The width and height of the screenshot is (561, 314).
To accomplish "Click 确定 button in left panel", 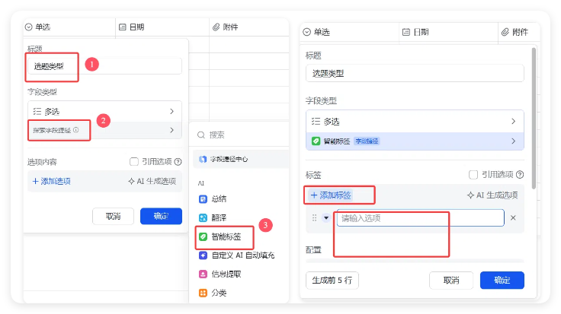I will click(161, 216).
